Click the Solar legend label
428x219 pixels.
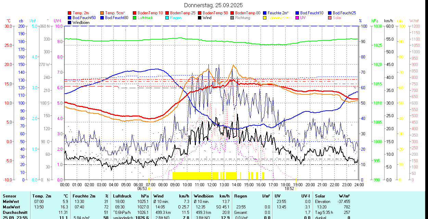[337, 18]
